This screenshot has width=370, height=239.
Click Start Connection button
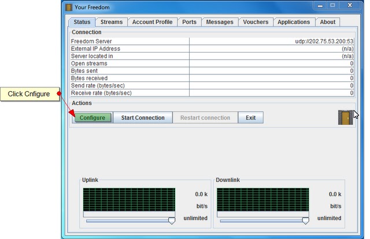(x=143, y=118)
